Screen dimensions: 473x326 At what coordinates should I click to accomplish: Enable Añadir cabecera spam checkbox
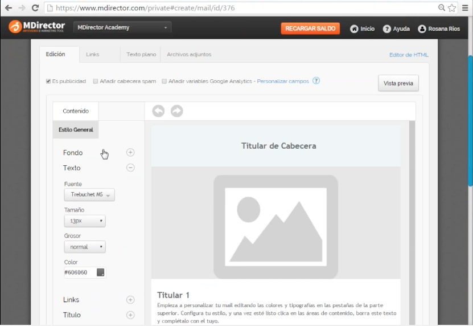click(x=95, y=81)
